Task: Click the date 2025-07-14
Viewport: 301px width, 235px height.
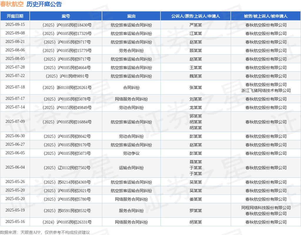Action: pyautogui.click(x=15, y=107)
